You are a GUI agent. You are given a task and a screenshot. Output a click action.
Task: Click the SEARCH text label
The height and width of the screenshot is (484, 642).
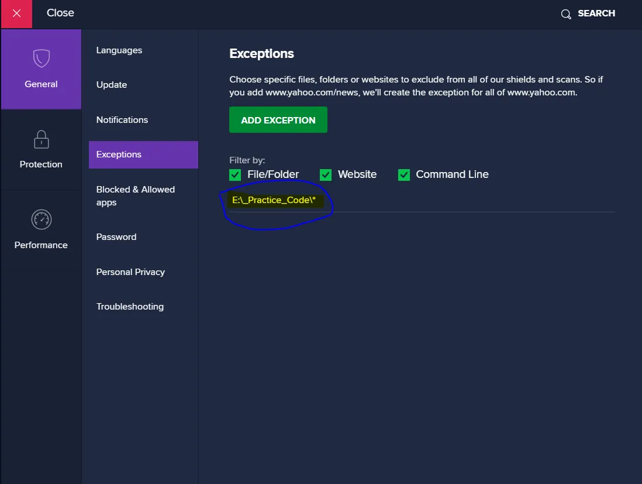596,13
